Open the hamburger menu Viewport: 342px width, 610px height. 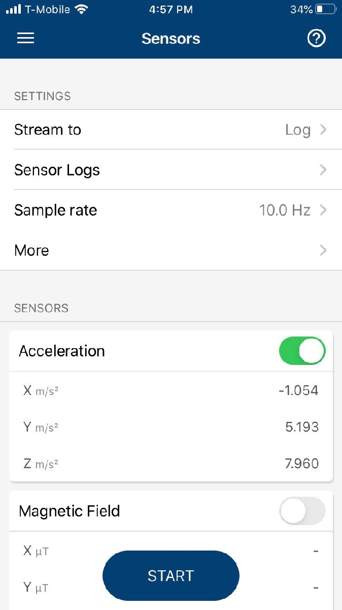click(25, 39)
